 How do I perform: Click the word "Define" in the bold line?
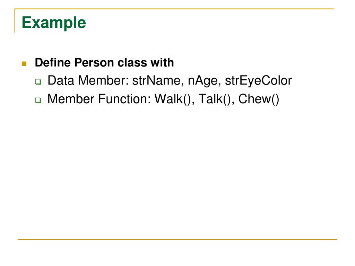(x=53, y=62)
